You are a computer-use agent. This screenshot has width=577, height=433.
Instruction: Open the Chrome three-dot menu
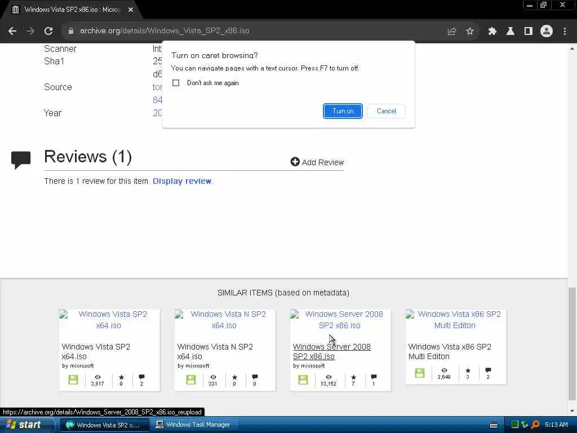coord(565,32)
